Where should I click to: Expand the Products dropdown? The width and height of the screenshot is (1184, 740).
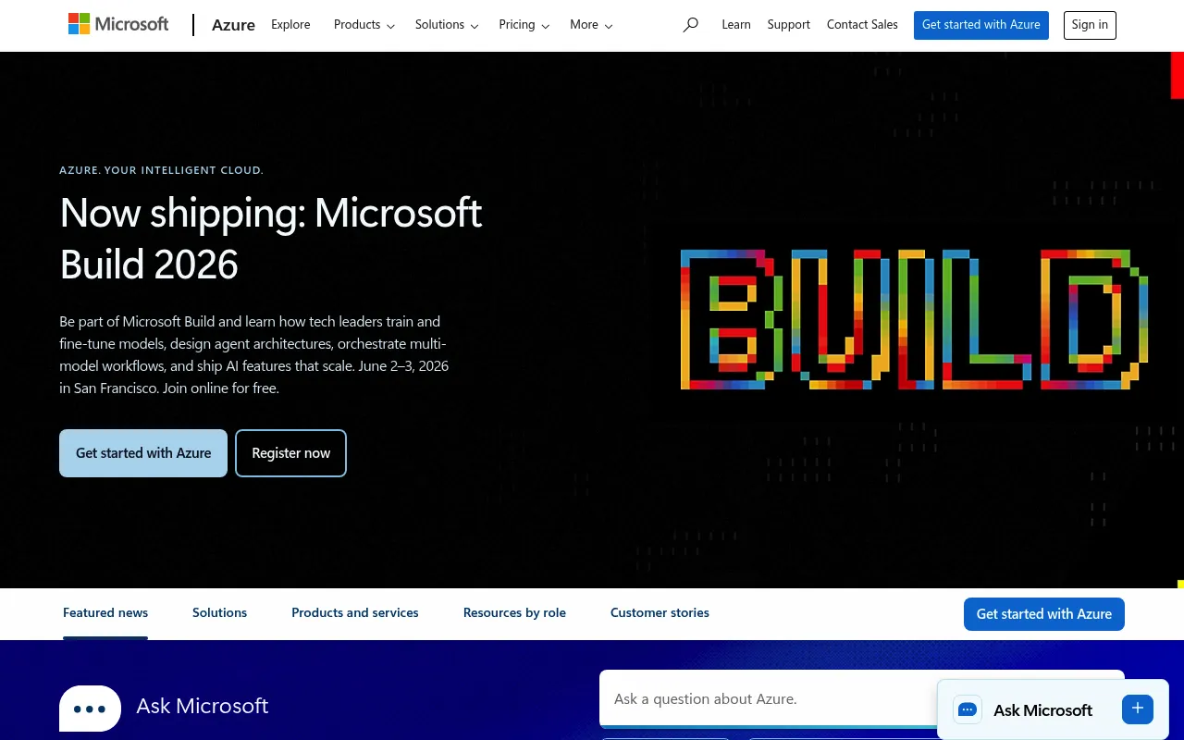click(x=364, y=25)
